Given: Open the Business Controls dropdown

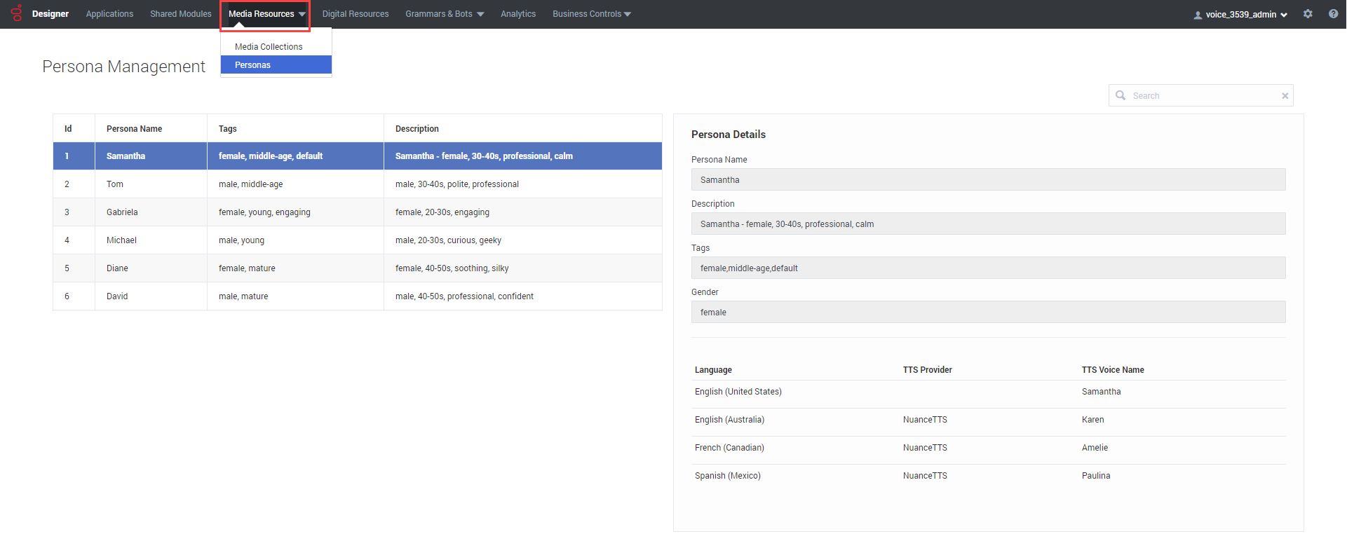Looking at the screenshot, I should pyautogui.click(x=591, y=14).
